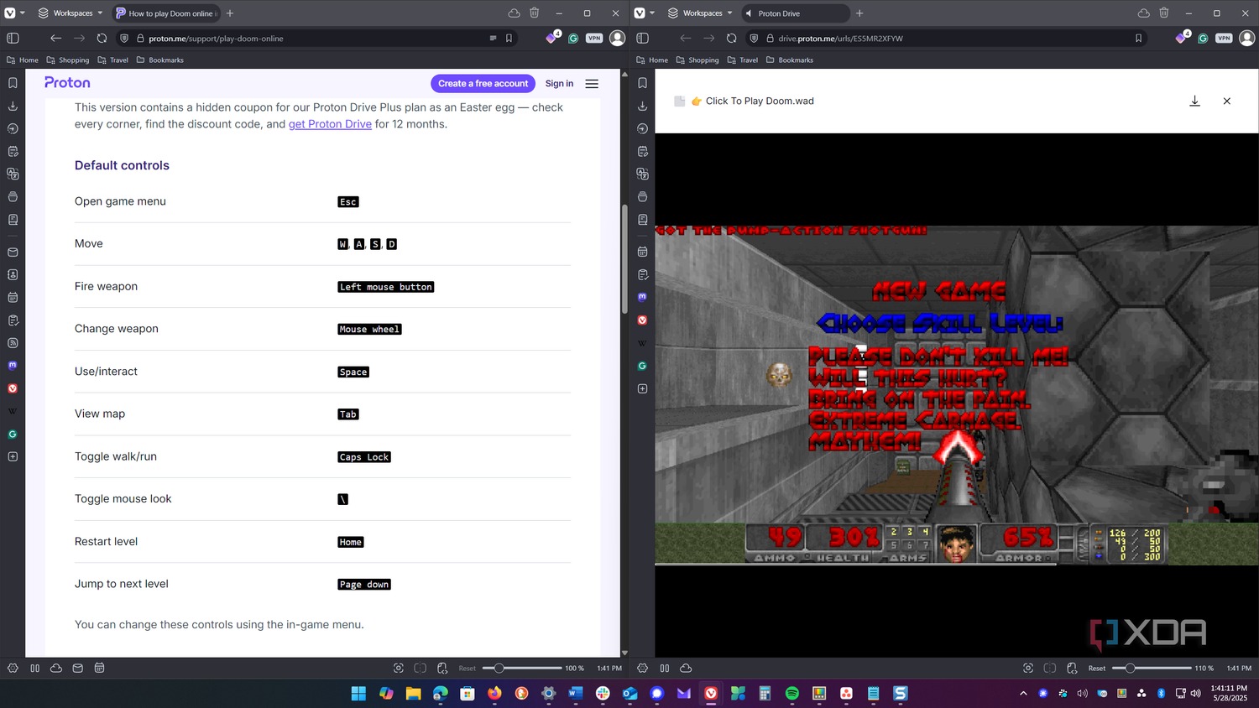
Task: Toggle the side panel in the left window
Action: pyautogui.click(x=13, y=38)
